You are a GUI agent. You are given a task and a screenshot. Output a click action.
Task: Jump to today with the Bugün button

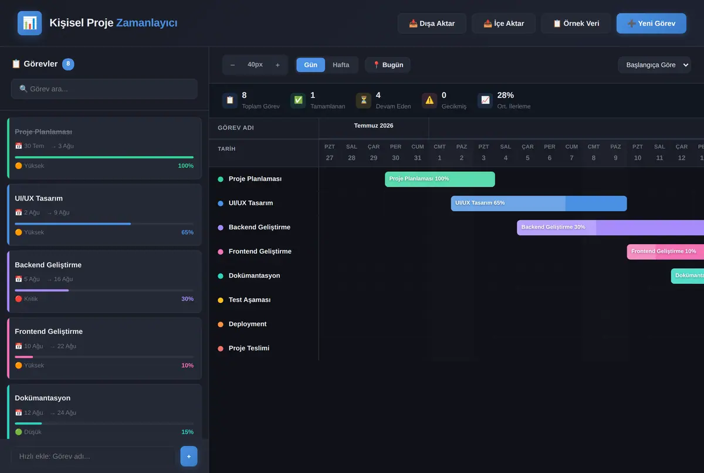tap(388, 65)
